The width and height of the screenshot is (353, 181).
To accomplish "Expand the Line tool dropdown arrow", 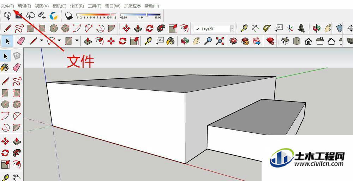I will click(x=41, y=41).
